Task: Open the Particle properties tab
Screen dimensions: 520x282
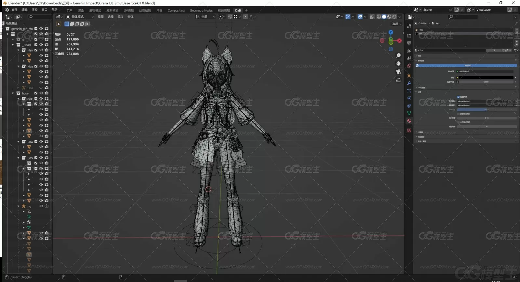Action: (409, 91)
